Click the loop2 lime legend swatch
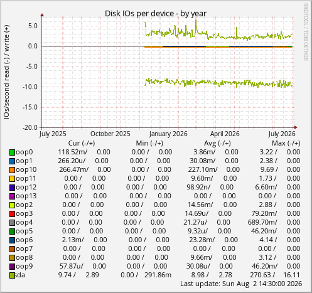This screenshot has width=312, height=293. pos(12,205)
